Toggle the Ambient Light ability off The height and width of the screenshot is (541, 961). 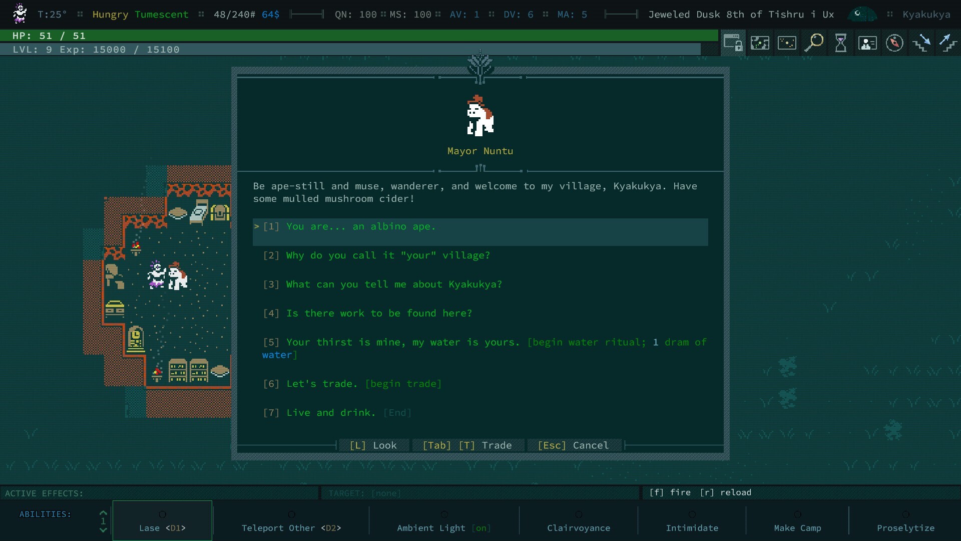[443, 522]
